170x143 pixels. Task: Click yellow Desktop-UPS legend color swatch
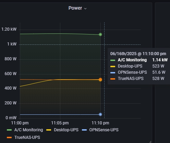(49, 130)
